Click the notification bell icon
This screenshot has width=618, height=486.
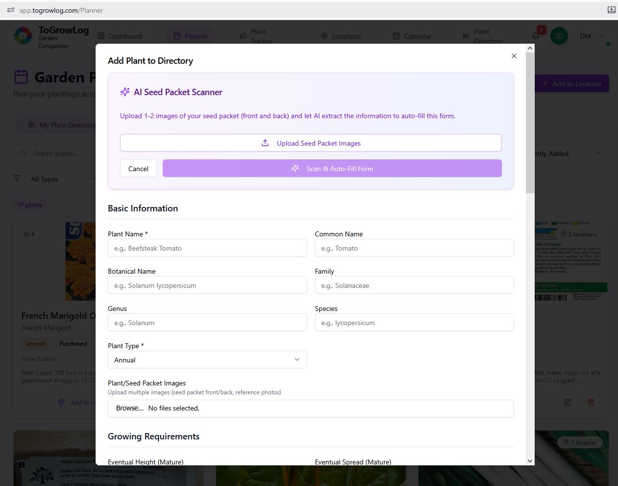point(536,36)
